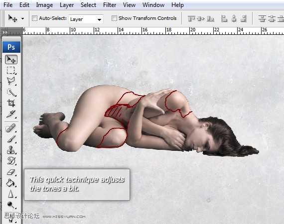The width and height of the screenshot is (284, 224).
Task: Click Distribute vertical centers icon
Action: 272,18
